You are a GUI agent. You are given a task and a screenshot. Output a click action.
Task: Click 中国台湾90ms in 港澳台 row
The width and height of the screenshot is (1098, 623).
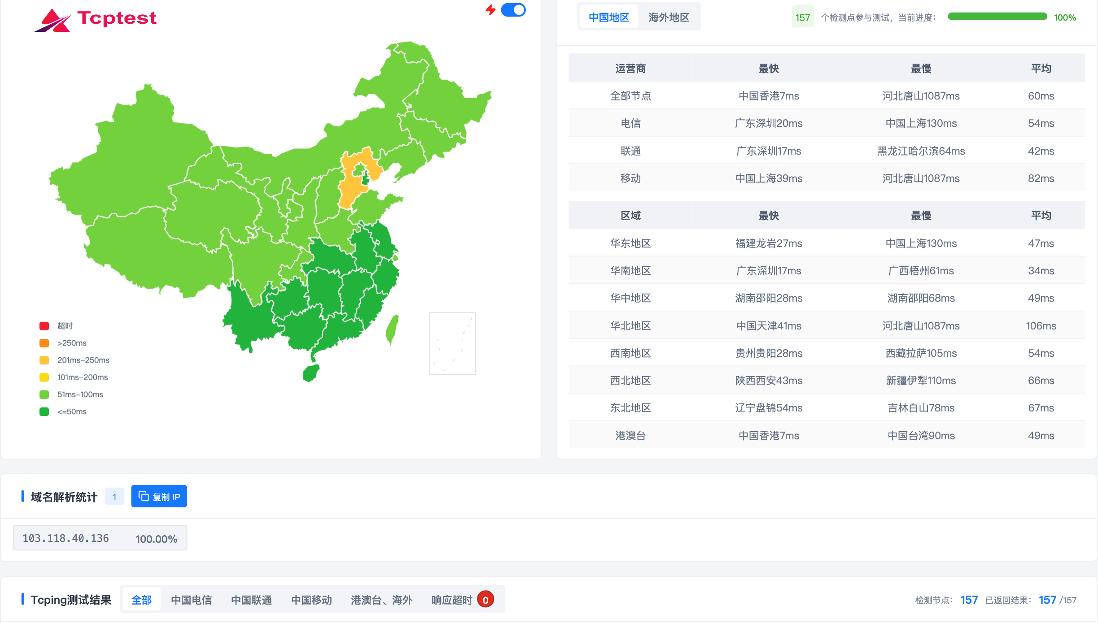click(921, 436)
